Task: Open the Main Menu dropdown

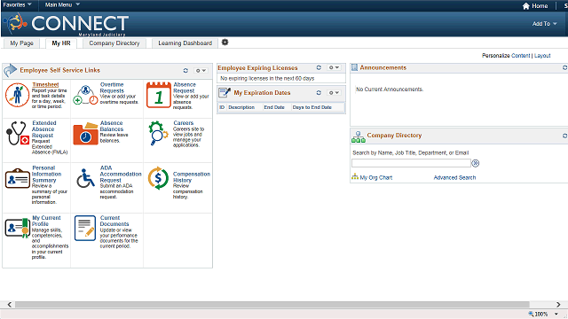Action: 62,4
